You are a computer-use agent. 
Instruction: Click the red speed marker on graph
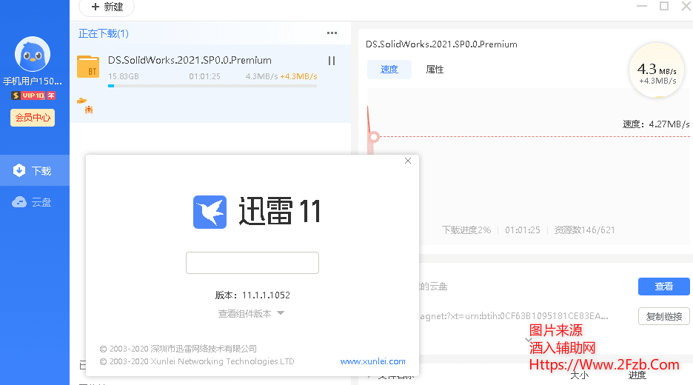(x=374, y=137)
